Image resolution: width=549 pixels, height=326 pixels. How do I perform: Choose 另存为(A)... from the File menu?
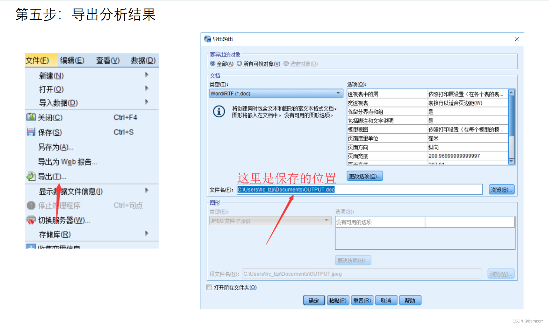pyautogui.click(x=56, y=147)
